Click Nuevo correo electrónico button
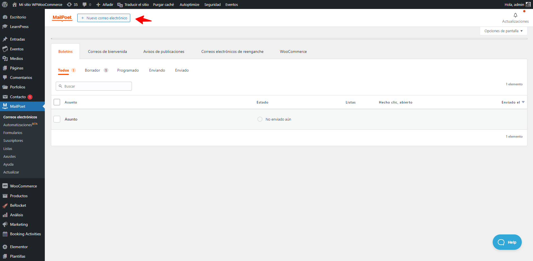533x261 pixels. point(104,18)
